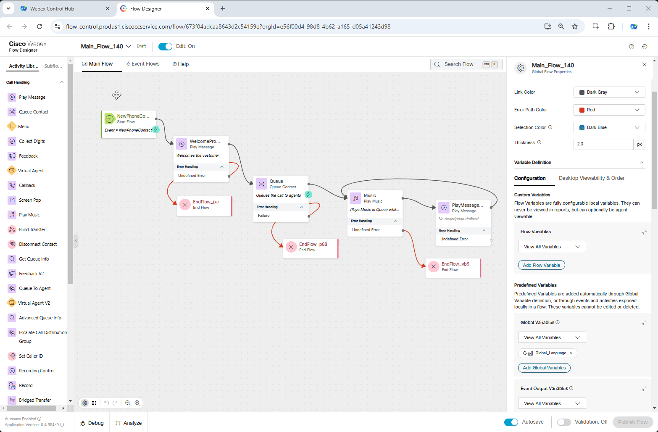Switch to the Subflows library tab
The height and width of the screenshot is (432, 658).
pyautogui.click(x=53, y=66)
